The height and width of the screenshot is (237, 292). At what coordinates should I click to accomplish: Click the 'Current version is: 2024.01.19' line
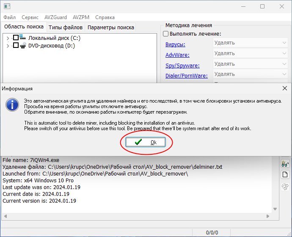pos(39,201)
